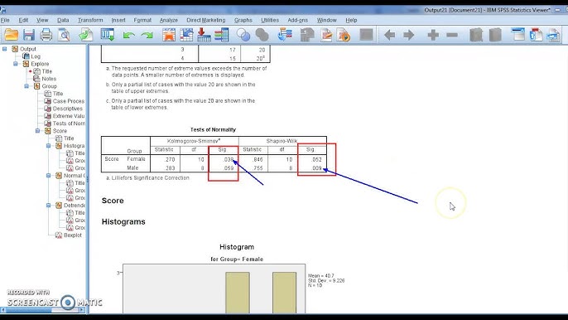The image size is (568, 320).
Task: Click the Save floppy disk icon
Action: (29, 35)
